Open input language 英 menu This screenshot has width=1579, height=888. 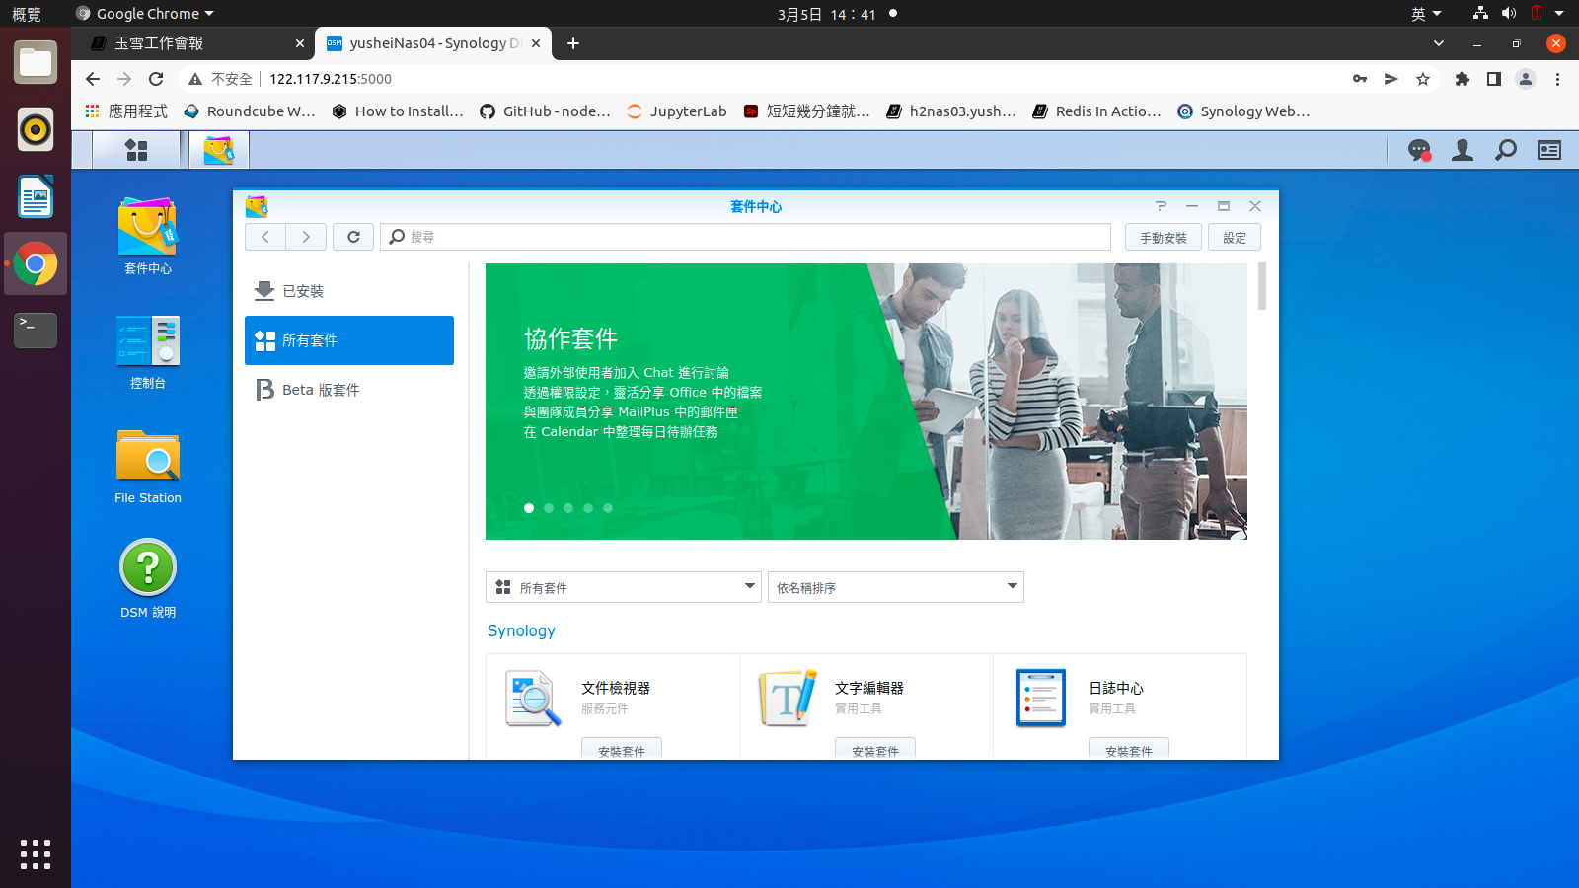click(1426, 14)
